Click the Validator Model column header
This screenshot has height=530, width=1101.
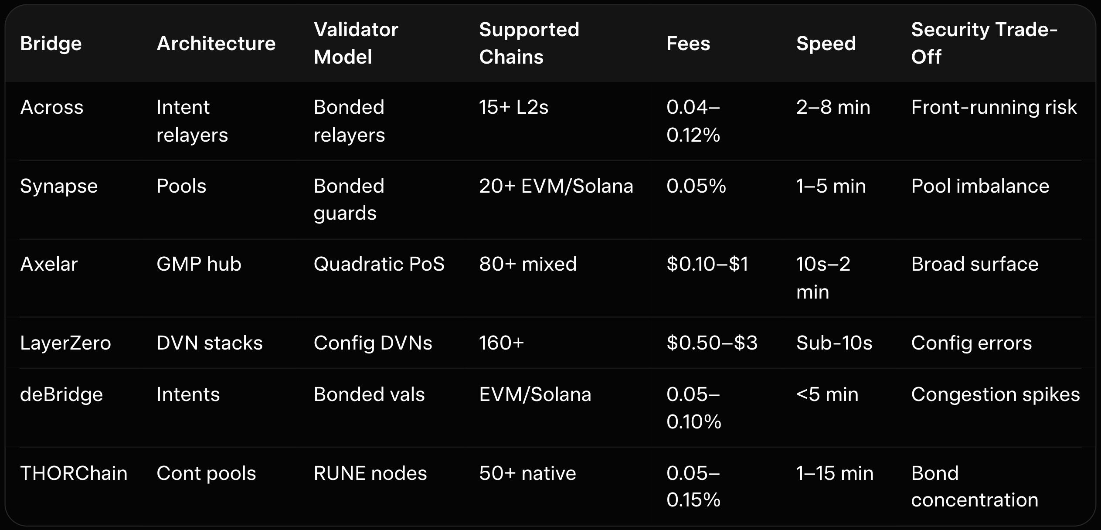click(x=356, y=43)
